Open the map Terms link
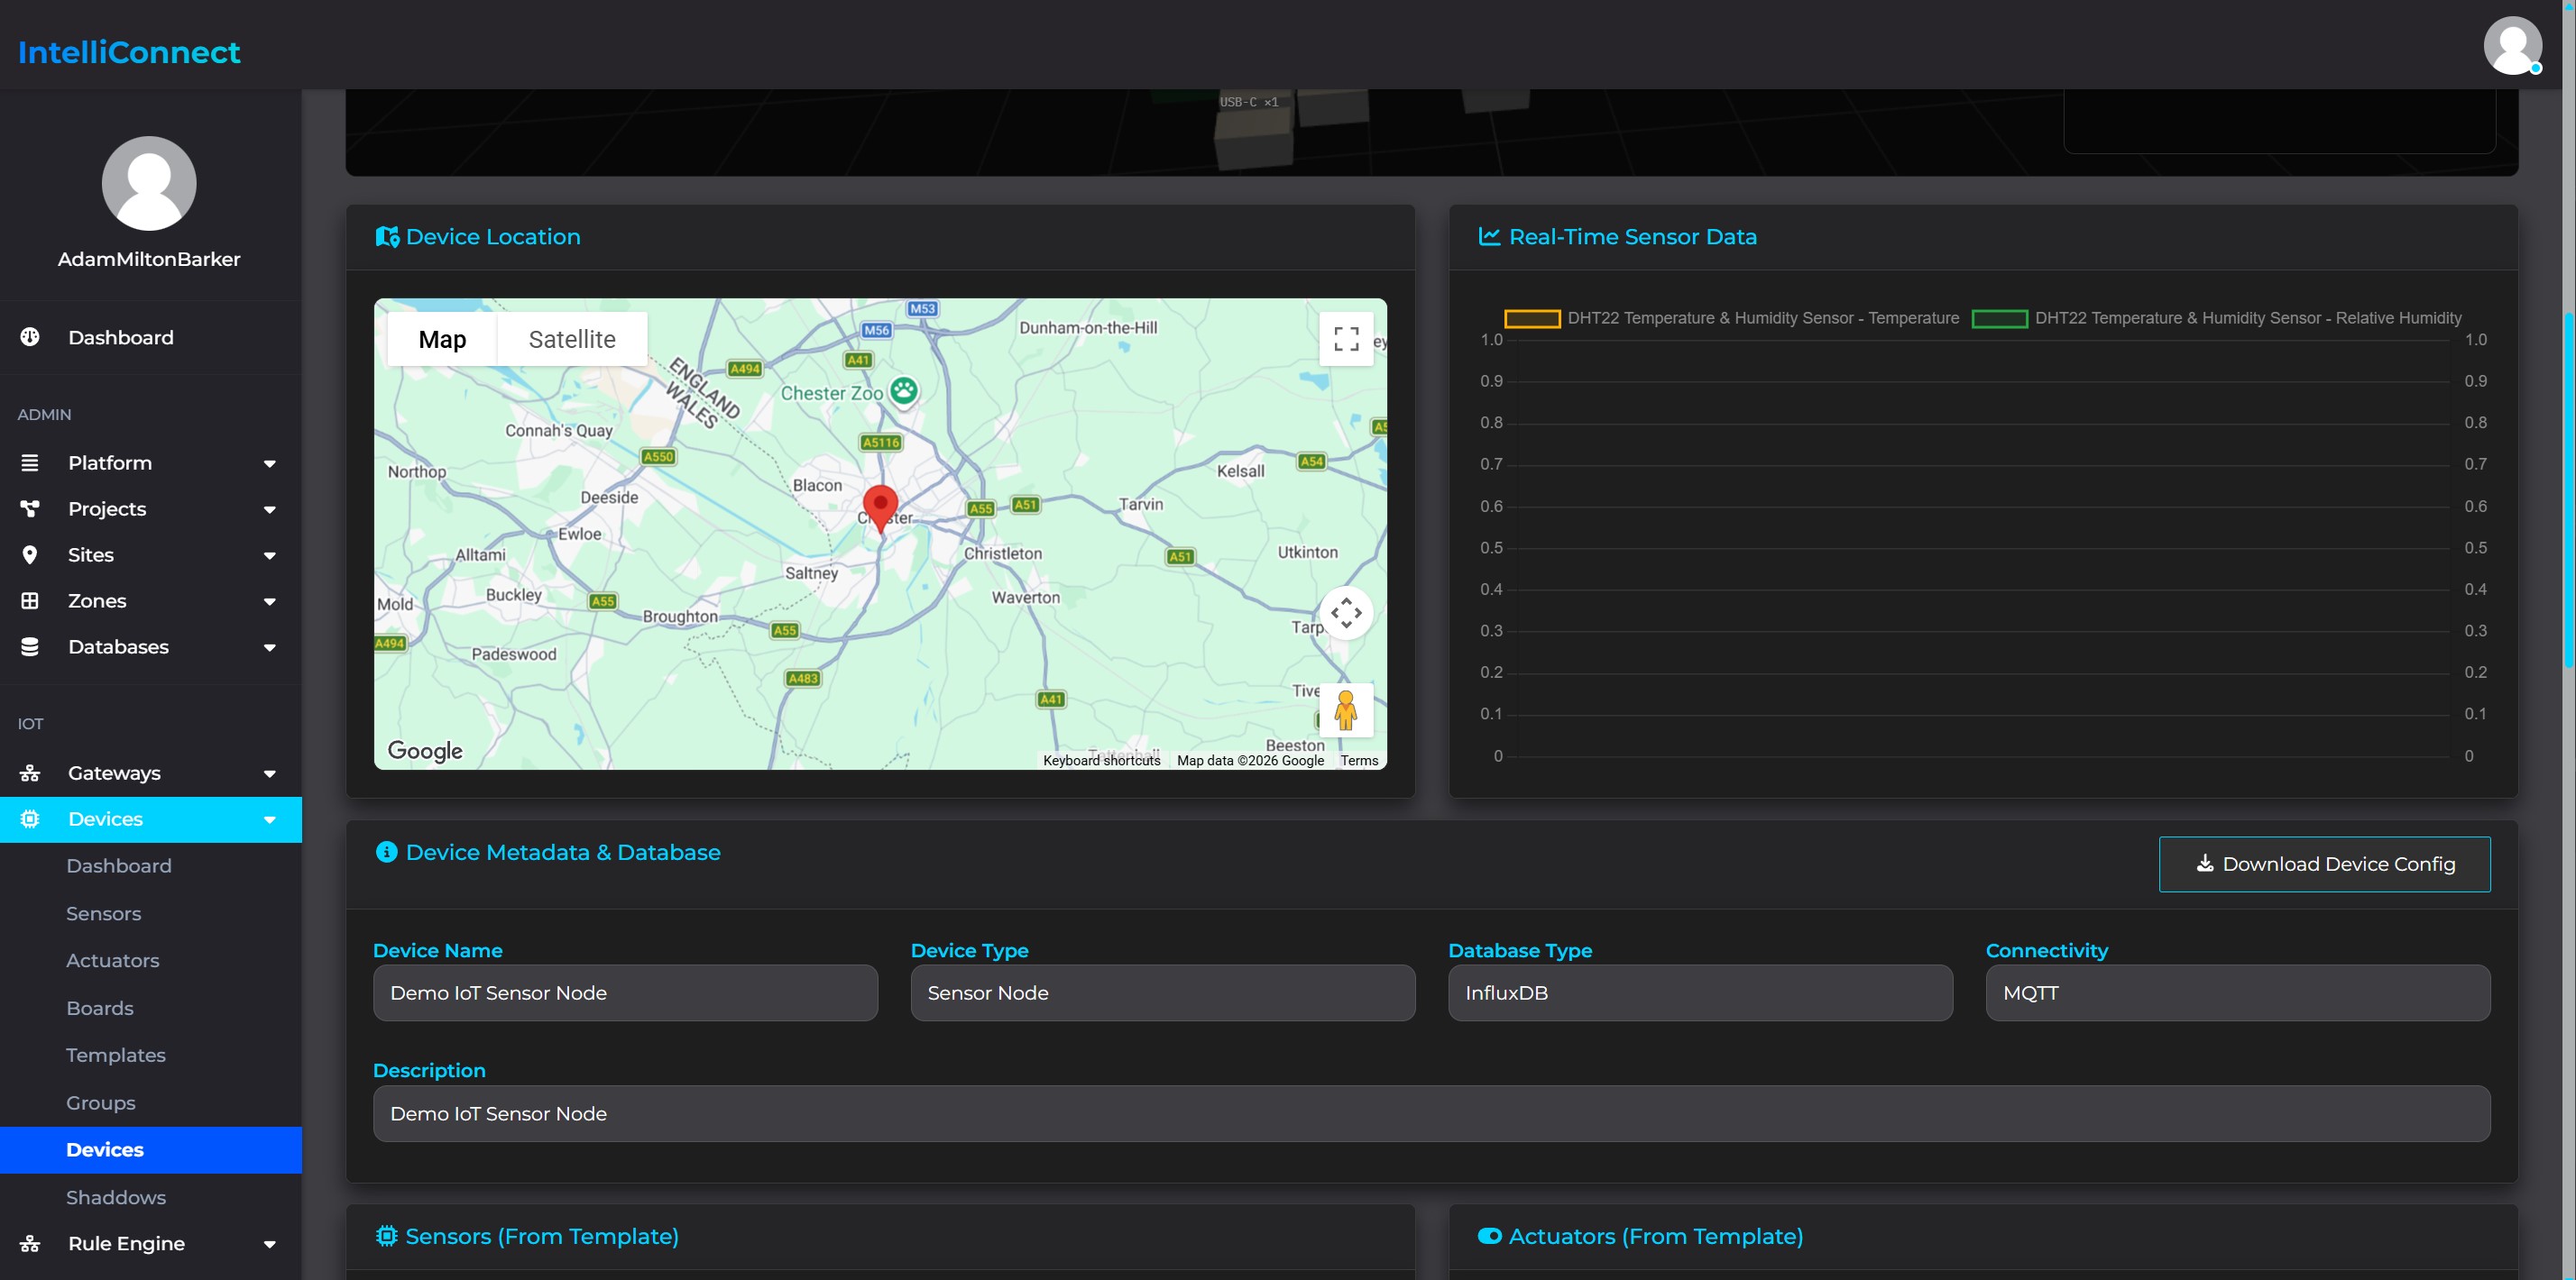Viewport: 2576px width, 1280px height. click(x=1359, y=761)
